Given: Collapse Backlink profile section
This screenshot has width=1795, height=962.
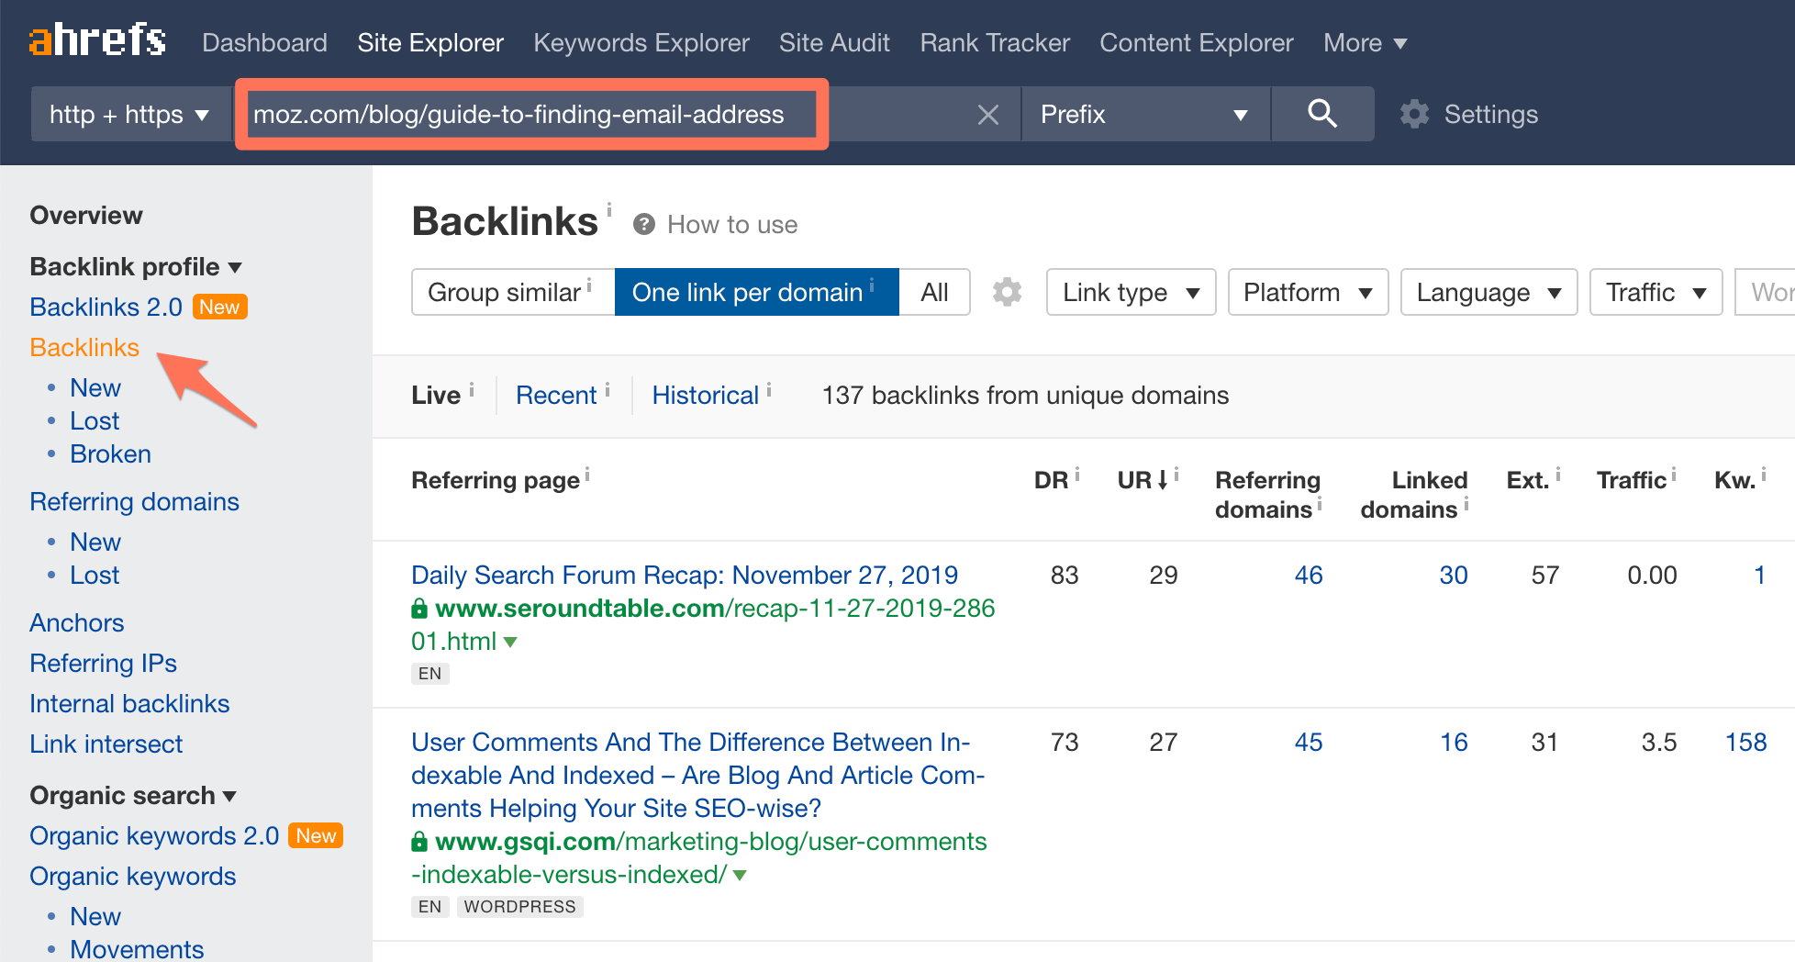Looking at the screenshot, I should click(136, 266).
